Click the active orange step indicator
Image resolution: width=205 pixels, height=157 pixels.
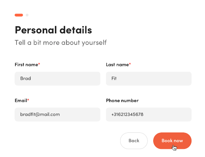(19, 15)
